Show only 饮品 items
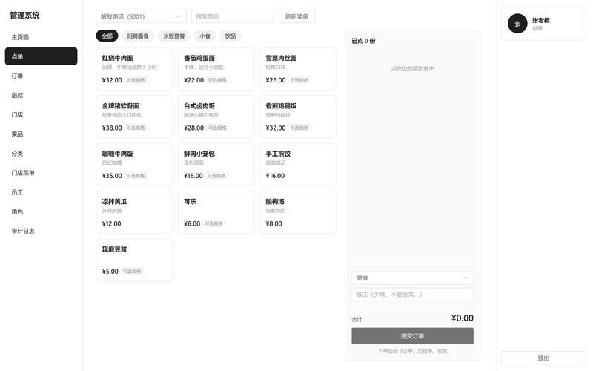This screenshot has height=371, width=593. pyautogui.click(x=231, y=36)
